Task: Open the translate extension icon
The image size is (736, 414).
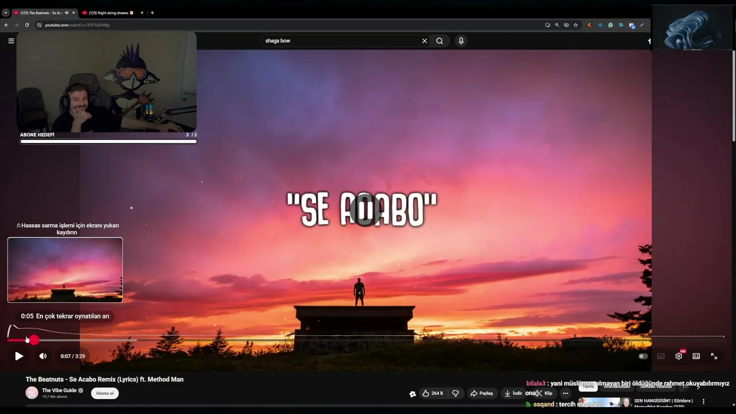Action: coord(631,25)
